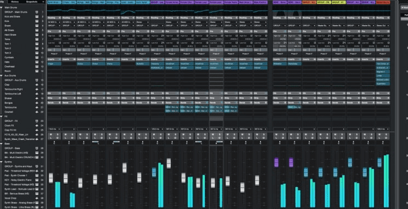
Task: Click Inserts bypass icon on first Synth Brass channel
Action: [60, 59]
